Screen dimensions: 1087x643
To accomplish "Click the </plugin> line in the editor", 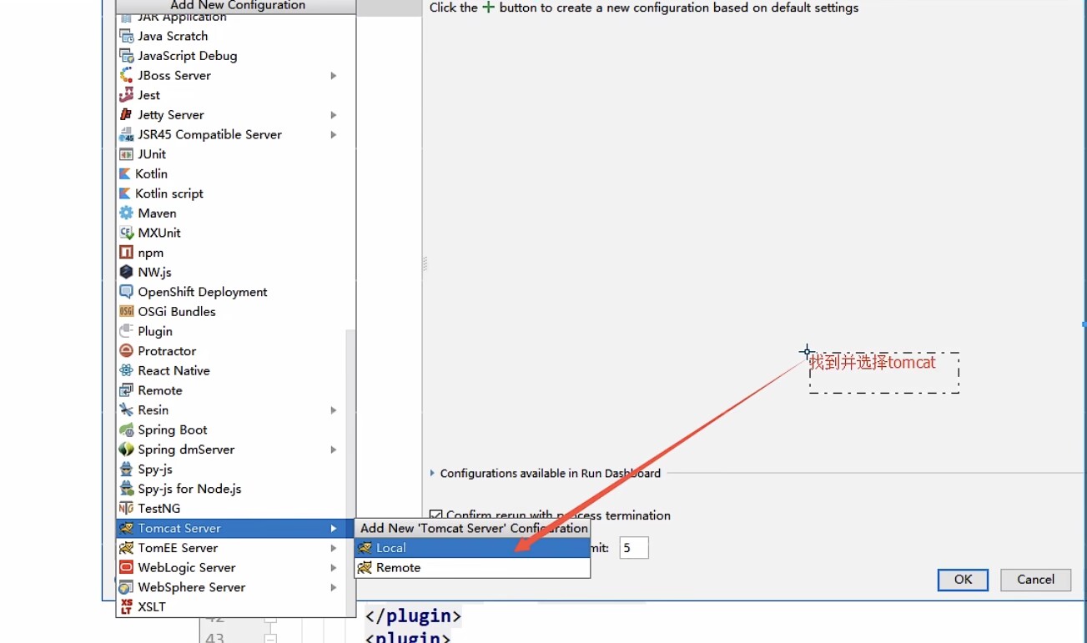I will [414, 616].
